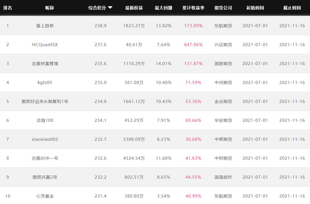The height and width of the screenshot is (204, 310).
Task: Click the 排名 column header
Action: pos(8,8)
